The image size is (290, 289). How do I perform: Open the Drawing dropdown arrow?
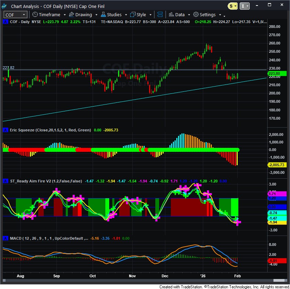(96, 15)
